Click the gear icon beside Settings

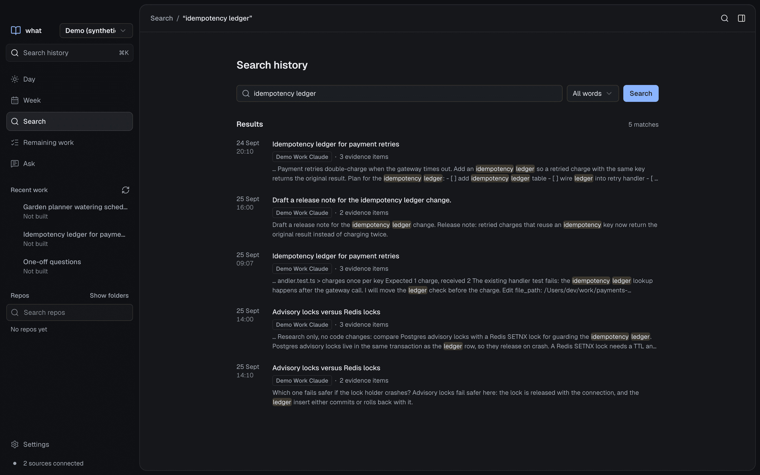tap(15, 445)
